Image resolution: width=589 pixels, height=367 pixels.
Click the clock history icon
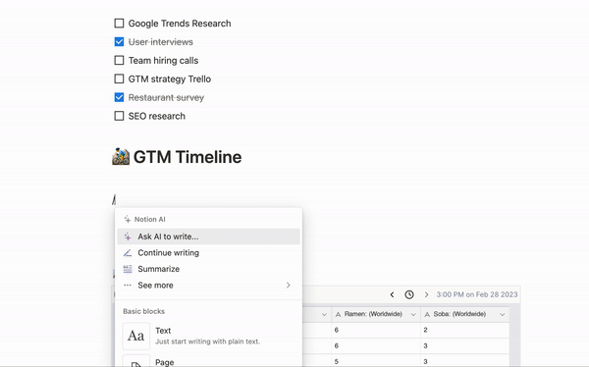point(409,294)
